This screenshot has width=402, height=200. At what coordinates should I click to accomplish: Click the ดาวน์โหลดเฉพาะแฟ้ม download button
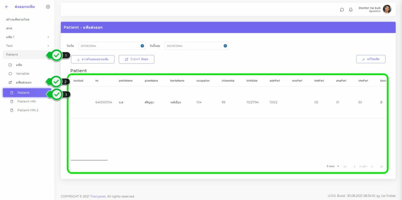tap(93, 59)
